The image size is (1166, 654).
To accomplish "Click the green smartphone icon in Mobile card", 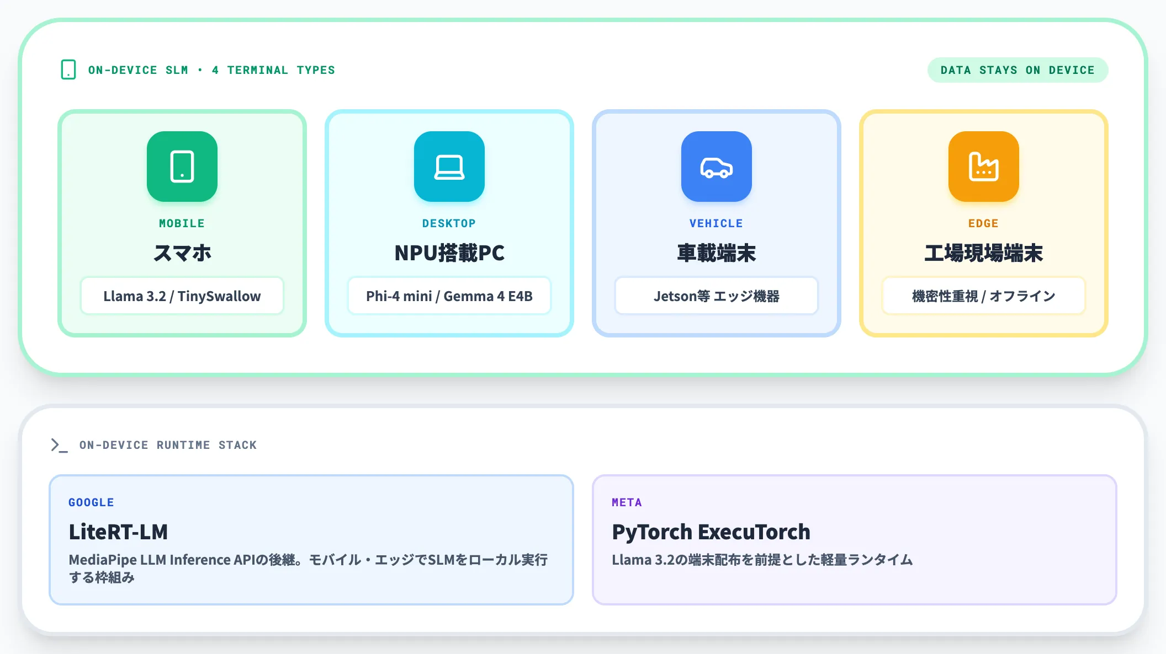I will click(x=182, y=167).
